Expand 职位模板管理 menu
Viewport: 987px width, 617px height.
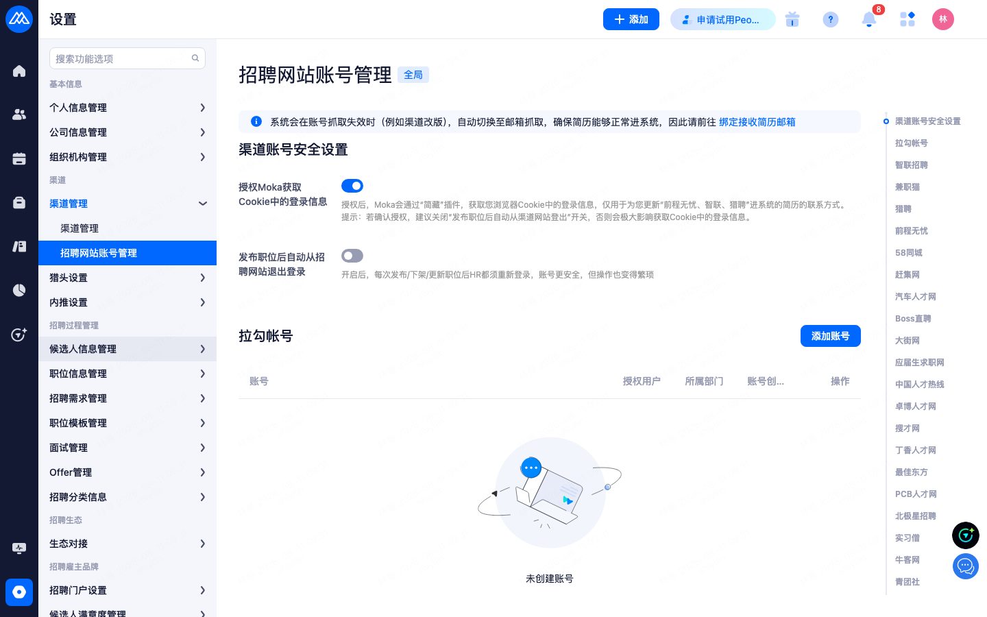tap(127, 423)
